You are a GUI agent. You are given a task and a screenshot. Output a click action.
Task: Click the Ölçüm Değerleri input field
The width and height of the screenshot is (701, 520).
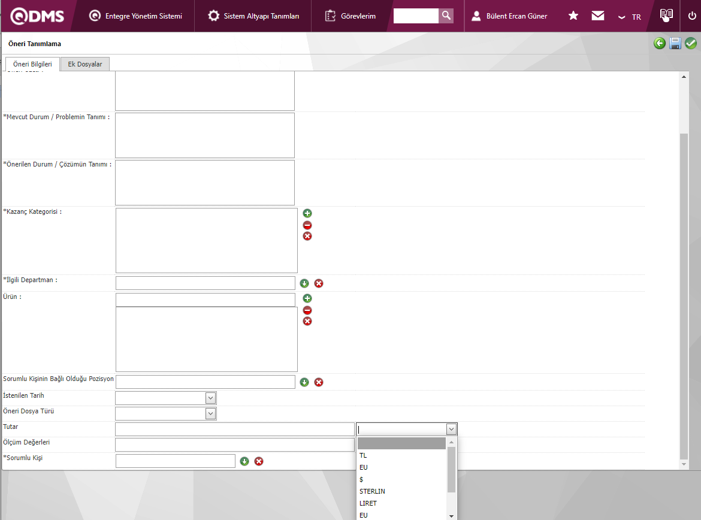235,445
